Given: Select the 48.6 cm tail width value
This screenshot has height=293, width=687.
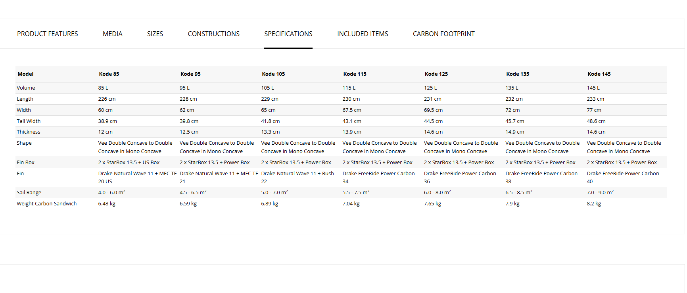Looking at the screenshot, I should coord(596,121).
